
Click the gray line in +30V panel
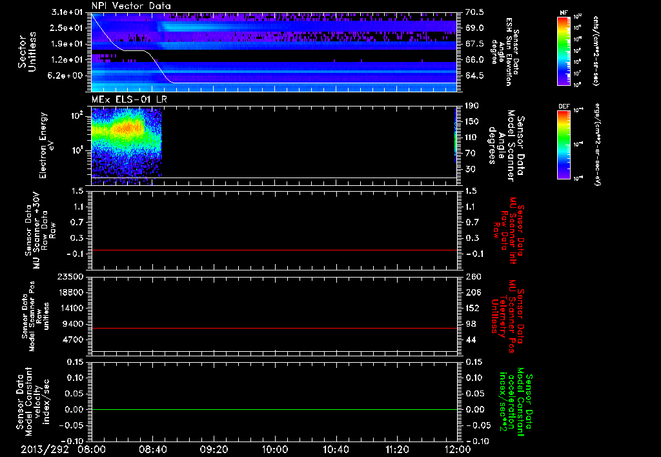(x=274, y=250)
